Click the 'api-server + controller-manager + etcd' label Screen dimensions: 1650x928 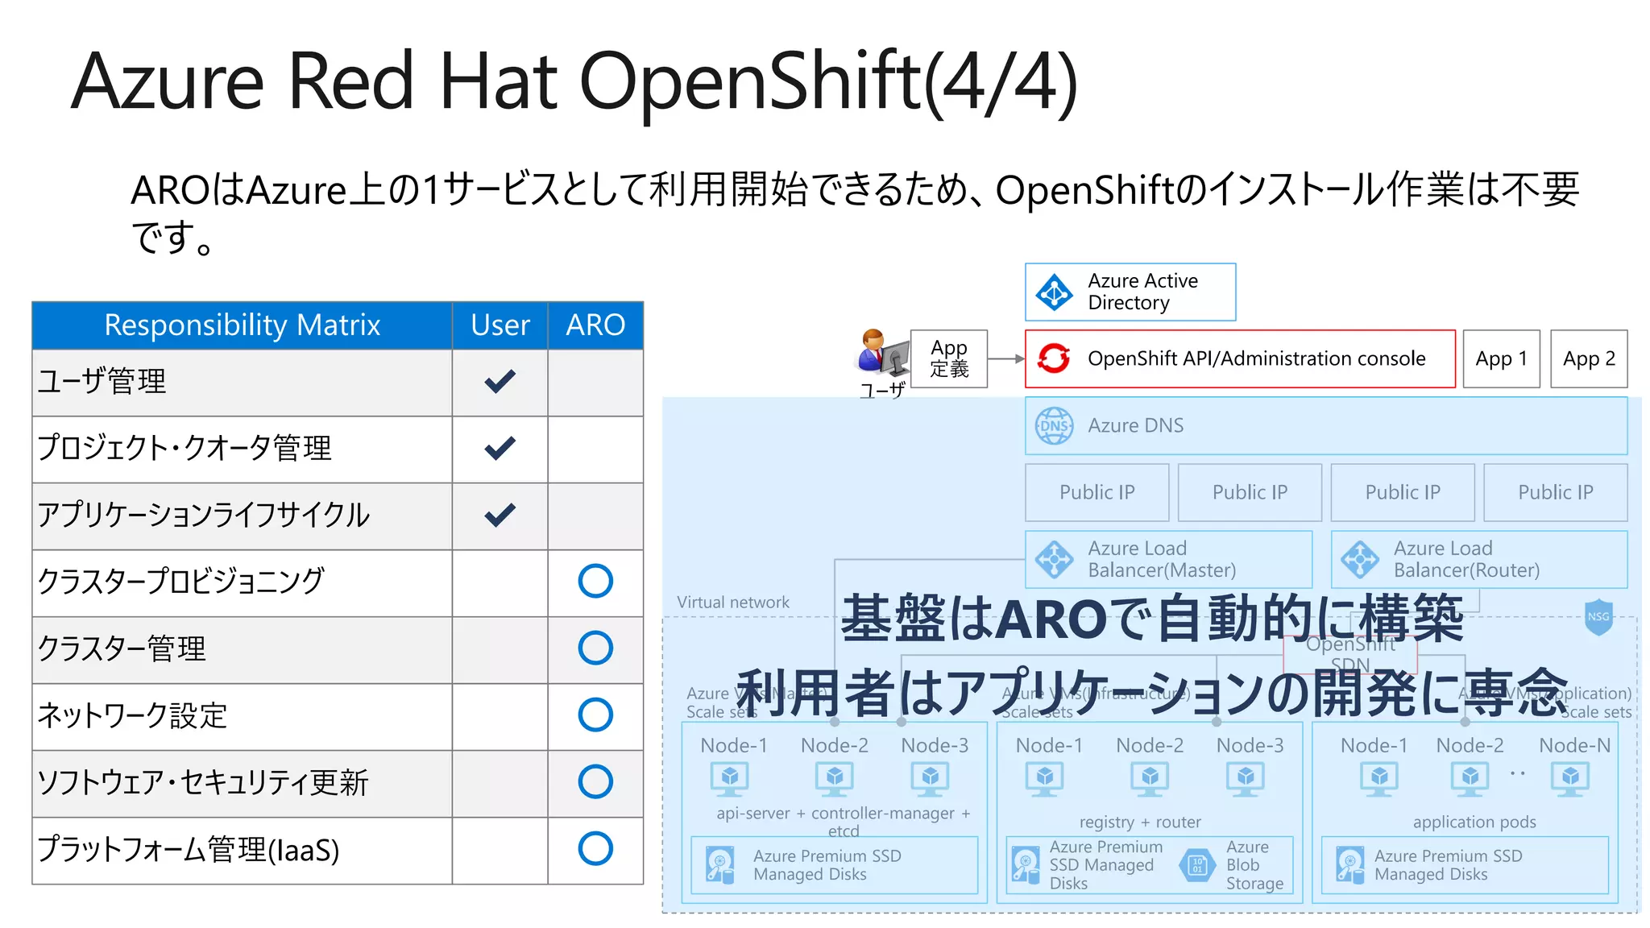(x=844, y=821)
